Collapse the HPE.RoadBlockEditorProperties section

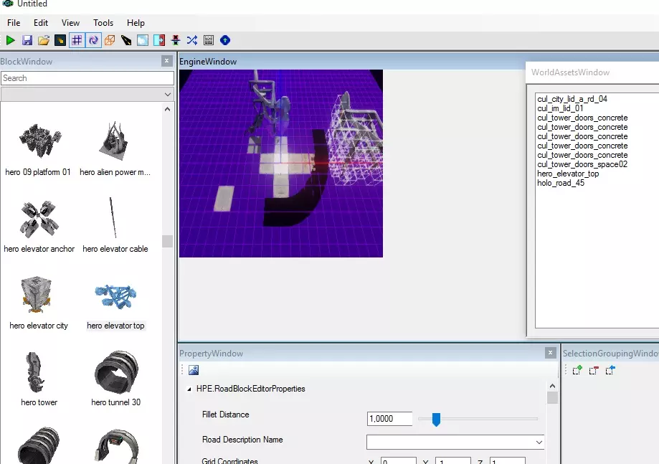point(189,389)
